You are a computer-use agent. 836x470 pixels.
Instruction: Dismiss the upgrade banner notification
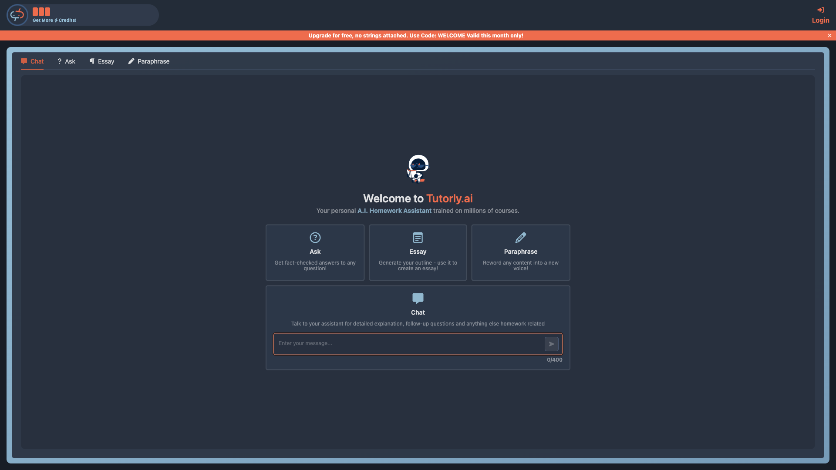click(x=829, y=36)
